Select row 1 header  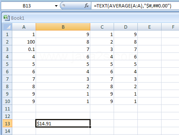[x=7, y=34]
